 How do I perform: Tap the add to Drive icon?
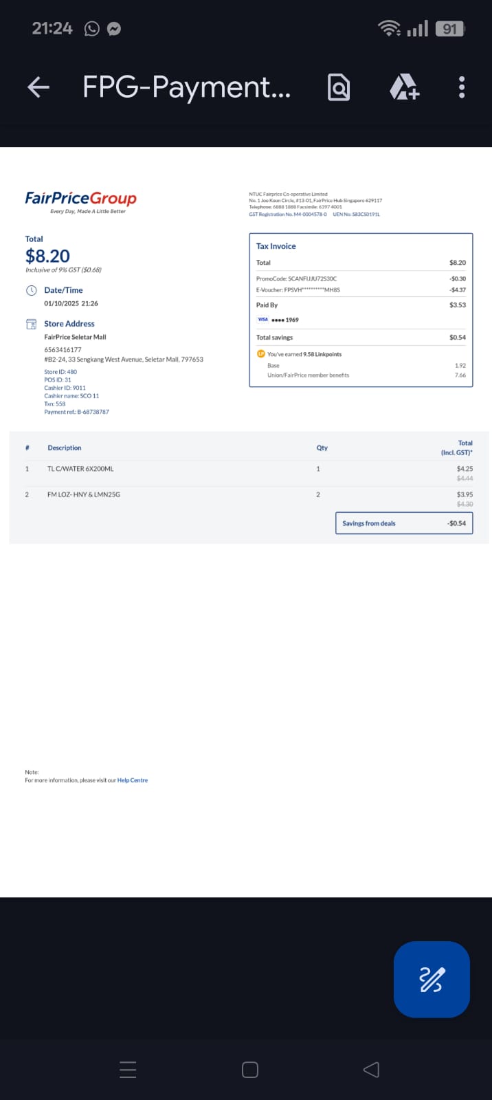click(403, 87)
